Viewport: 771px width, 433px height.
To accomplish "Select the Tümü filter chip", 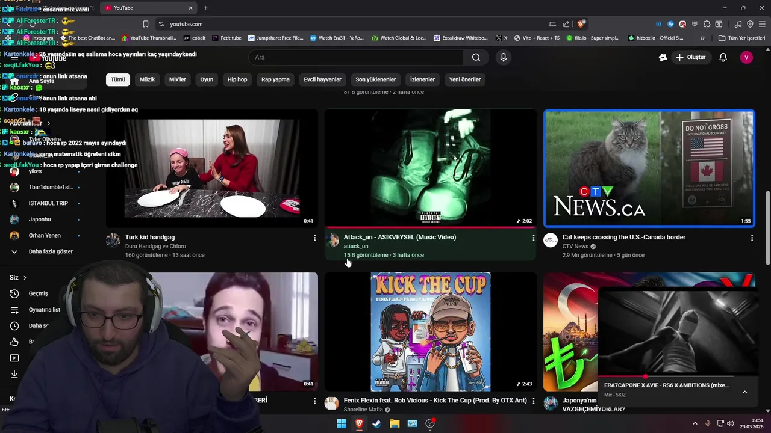I will [118, 79].
